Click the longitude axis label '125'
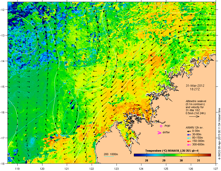221x171 pixels. (166, 168)
